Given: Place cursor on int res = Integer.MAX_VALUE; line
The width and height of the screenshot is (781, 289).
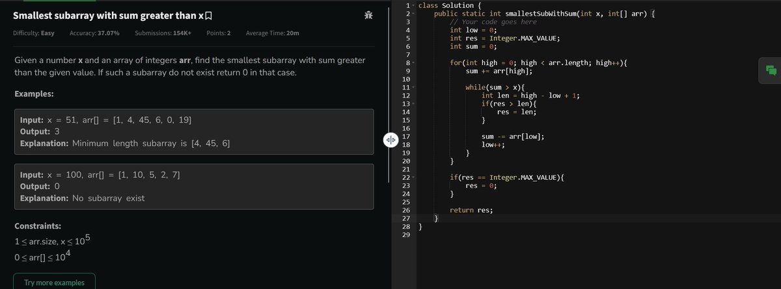Looking at the screenshot, I should click(x=505, y=38).
